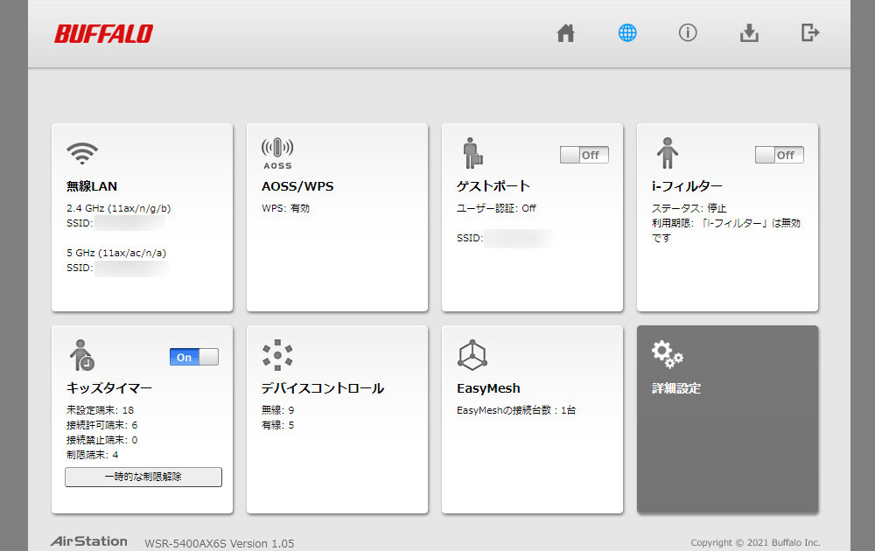Click the WPS: 有効 status text
Screen dimensions: 875x551
point(286,208)
